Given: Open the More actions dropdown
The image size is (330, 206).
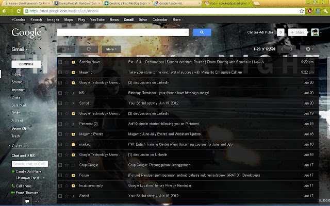Looking at the screenshot, I should click(111, 49).
